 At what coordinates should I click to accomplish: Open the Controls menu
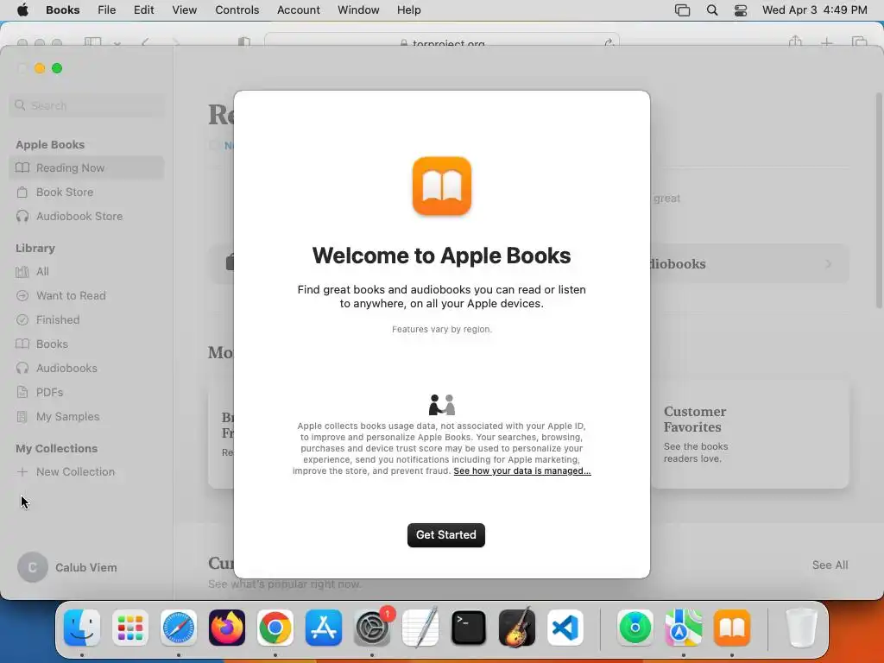coord(237,10)
